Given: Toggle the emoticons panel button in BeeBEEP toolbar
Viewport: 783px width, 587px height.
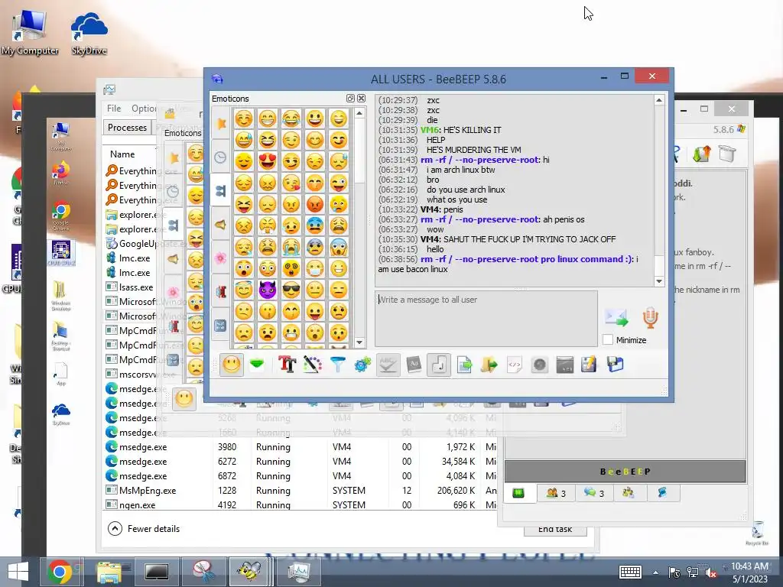Looking at the screenshot, I should click(231, 365).
